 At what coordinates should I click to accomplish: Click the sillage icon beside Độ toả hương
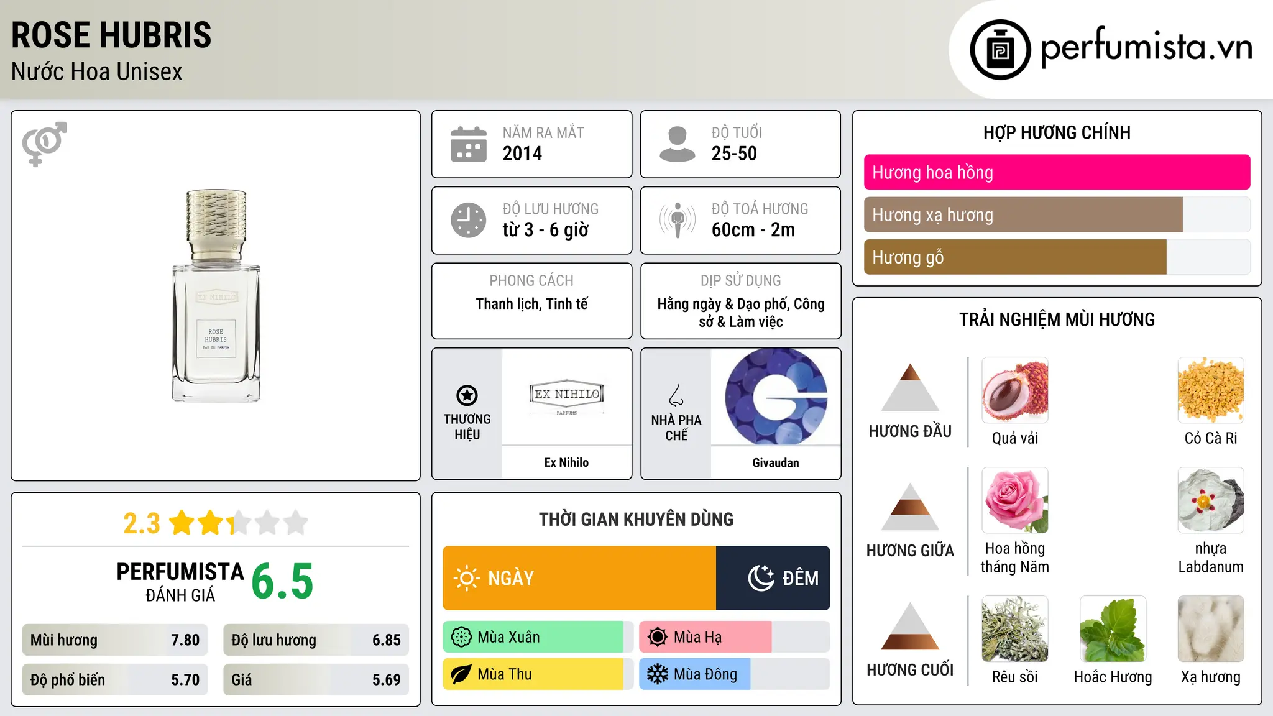[678, 220]
